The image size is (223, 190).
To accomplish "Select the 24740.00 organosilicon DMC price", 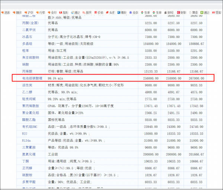I will click(x=196, y=127).
